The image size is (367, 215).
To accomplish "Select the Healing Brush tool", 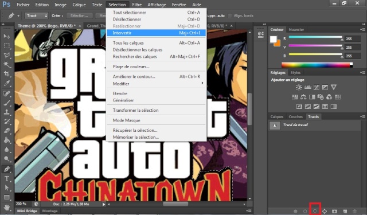I will pos(7,93).
